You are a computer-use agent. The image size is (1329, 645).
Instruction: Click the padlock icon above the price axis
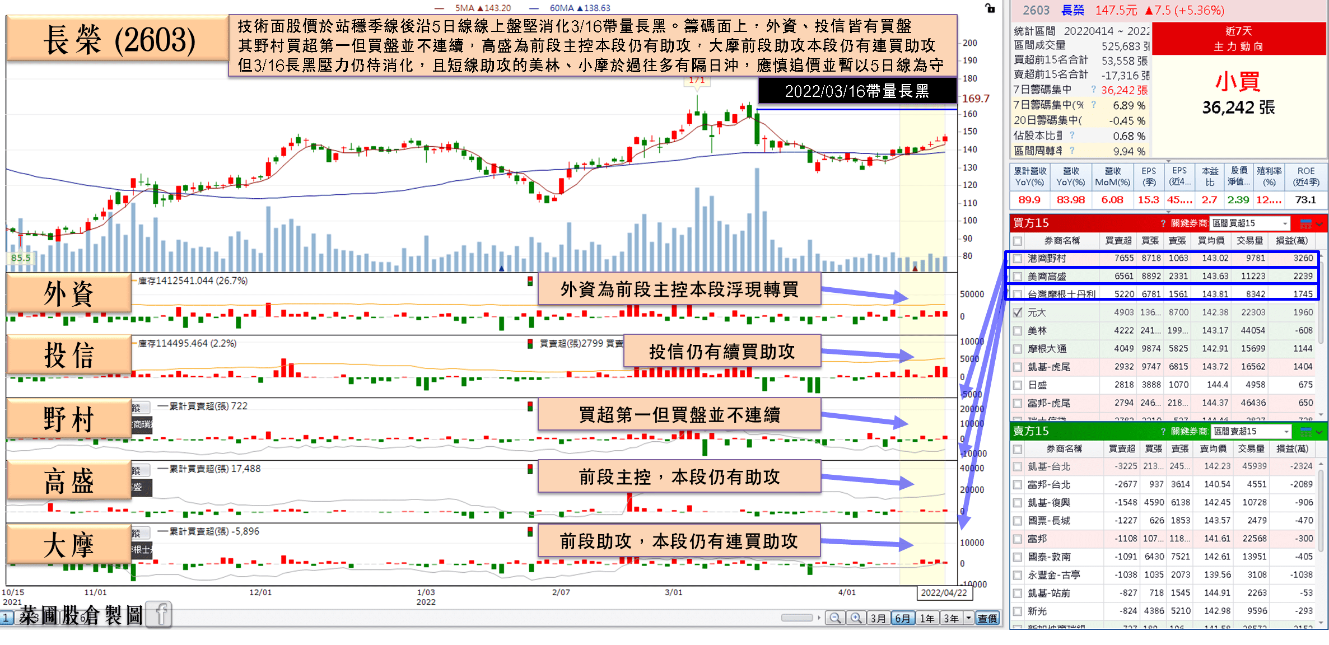(990, 8)
